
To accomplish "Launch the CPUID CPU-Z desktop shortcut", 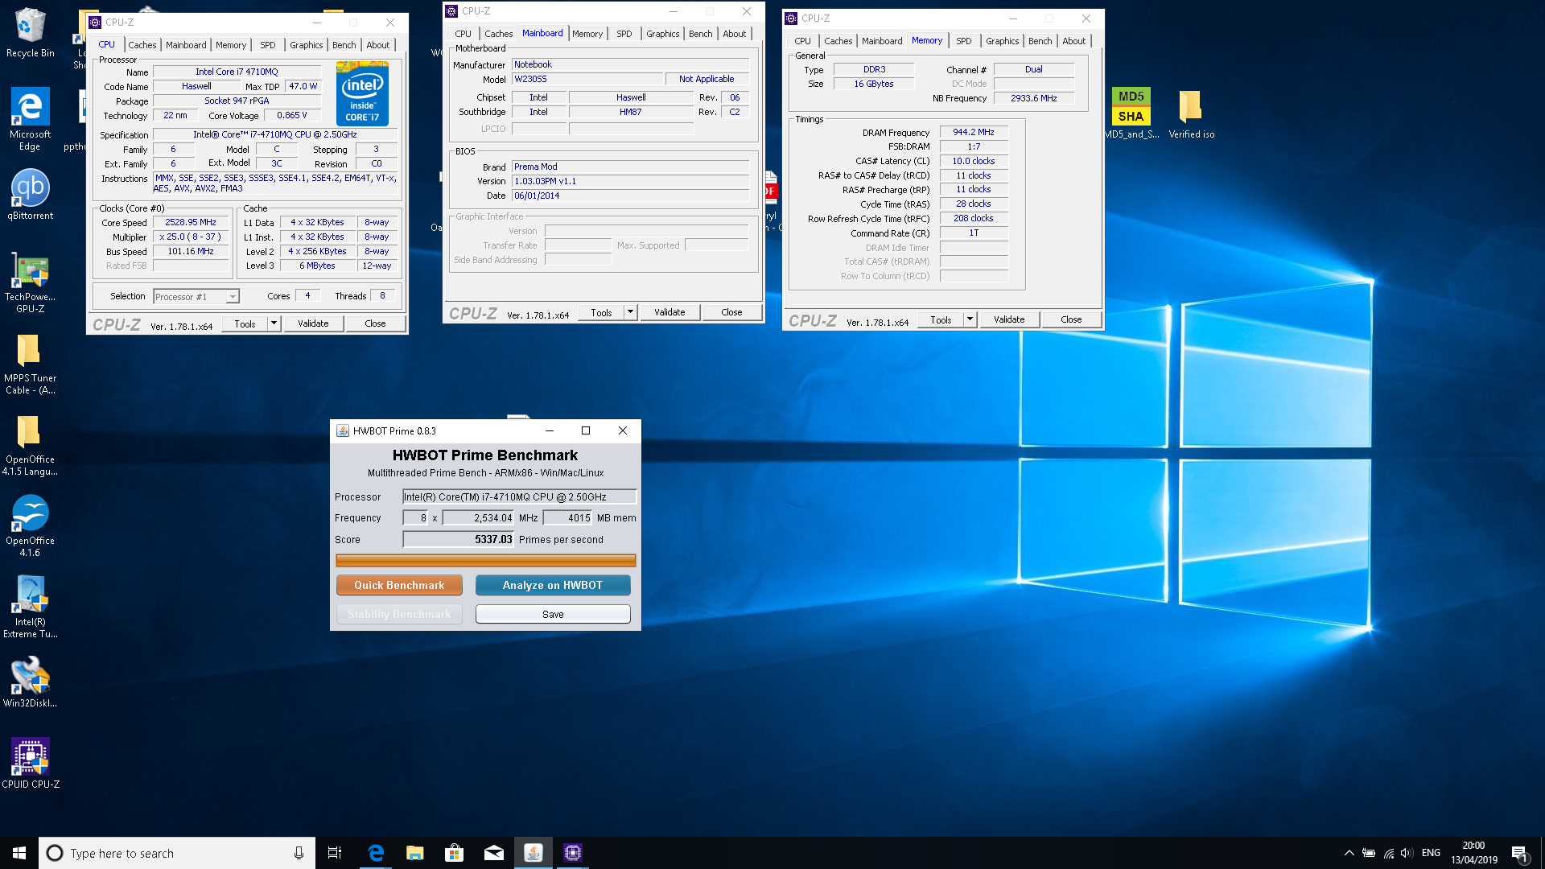I will click(30, 763).
